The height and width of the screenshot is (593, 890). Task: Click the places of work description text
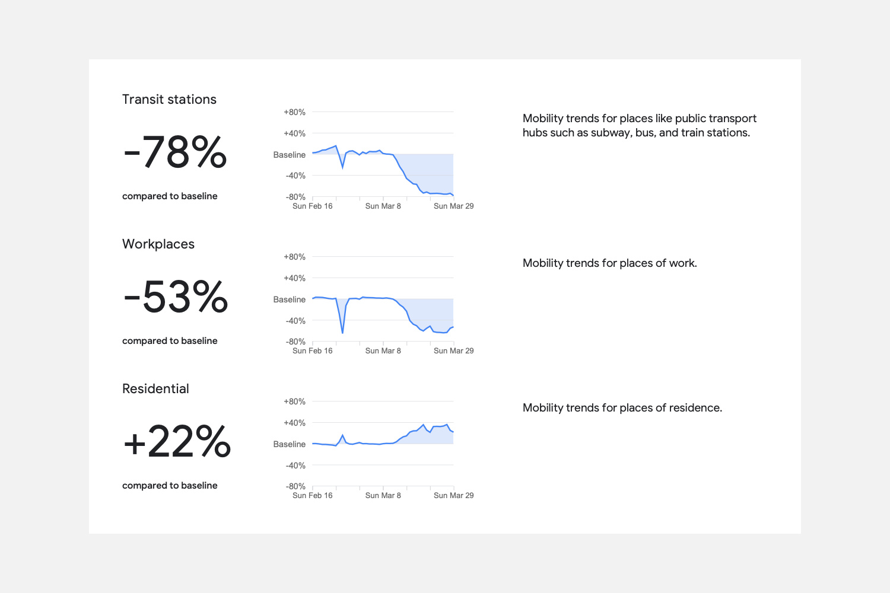[610, 263]
